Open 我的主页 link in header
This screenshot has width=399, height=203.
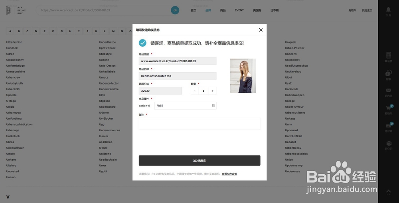pyautogui.click(x=367, y=10)
